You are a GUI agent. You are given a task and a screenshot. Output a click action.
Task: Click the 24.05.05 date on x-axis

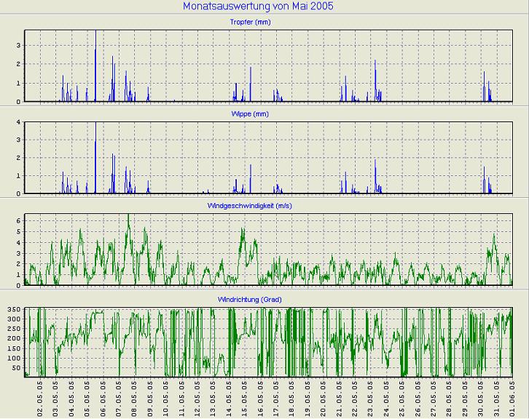pyautogui.click(x=386, y=398)
